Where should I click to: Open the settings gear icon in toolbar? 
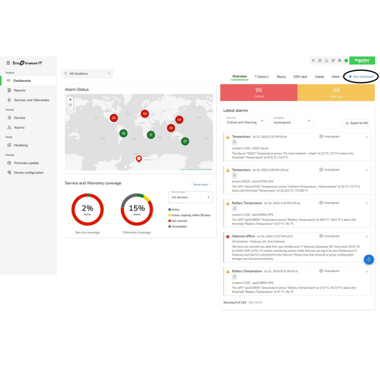click(339, 61)
